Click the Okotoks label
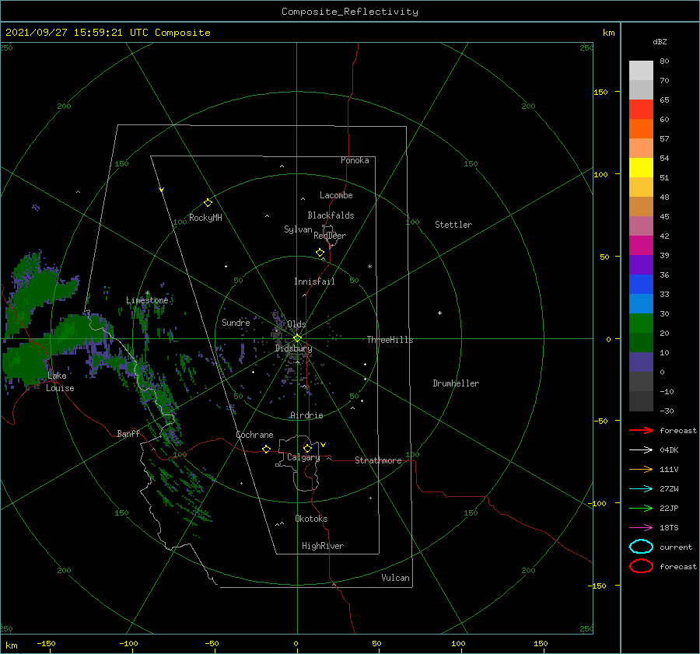The width and height of the screenshot is (700, 654). (x=311, y=519)
